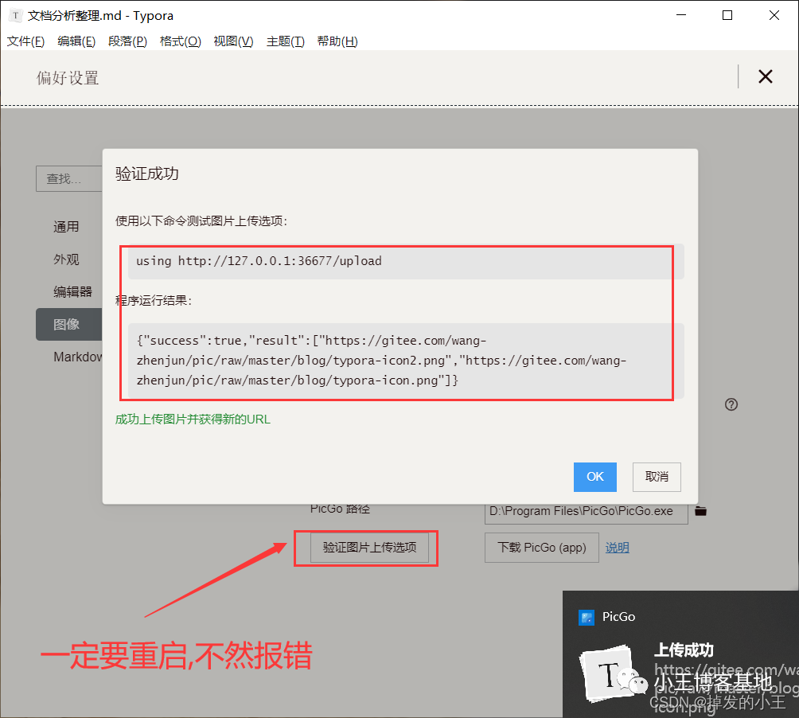The width and height of the screenshot is (799, 718).
Task: Click the PicGo app icon in notification
Action: point(587,617)
